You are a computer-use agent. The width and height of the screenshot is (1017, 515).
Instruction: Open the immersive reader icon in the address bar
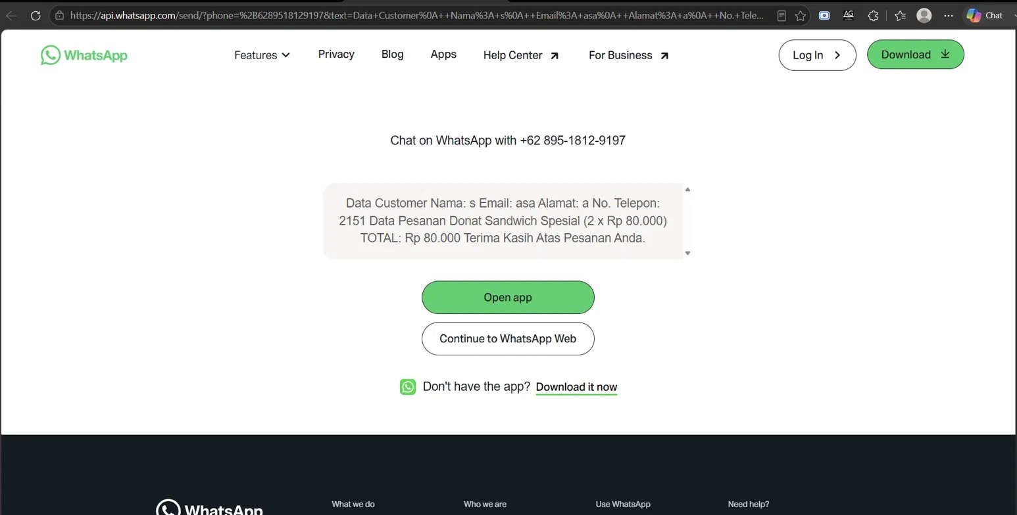(x=781, y=16)
